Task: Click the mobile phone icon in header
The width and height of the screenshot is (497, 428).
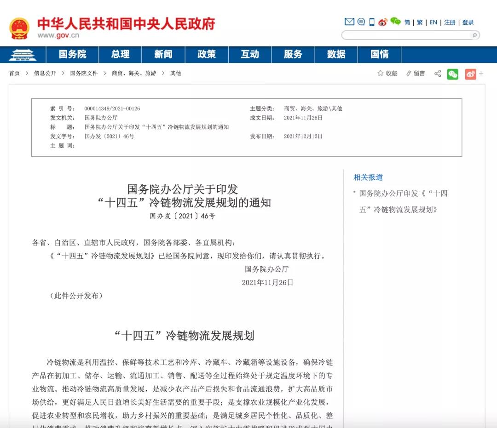Action: click(372, 22)
